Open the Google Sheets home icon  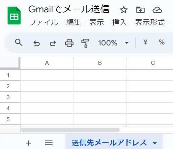[14, 15]
